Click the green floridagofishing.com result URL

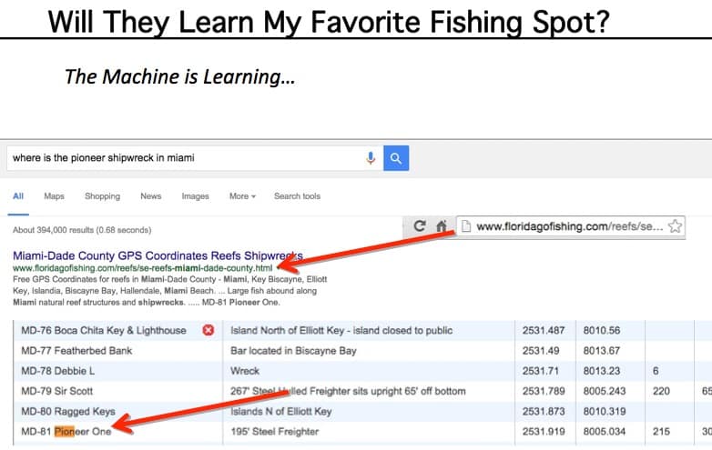coord(143,268)
